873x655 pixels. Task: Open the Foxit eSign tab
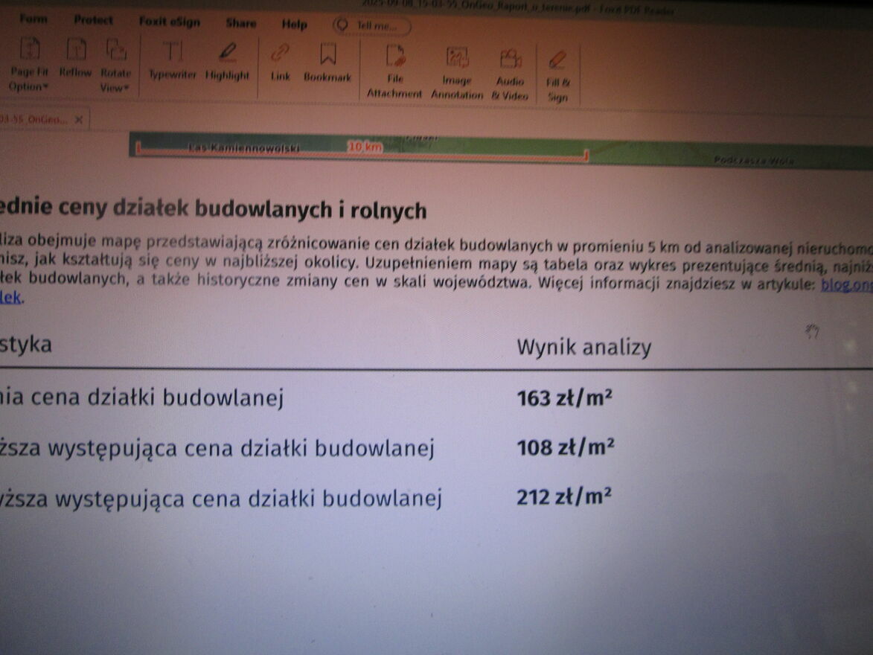pos(169,22)
